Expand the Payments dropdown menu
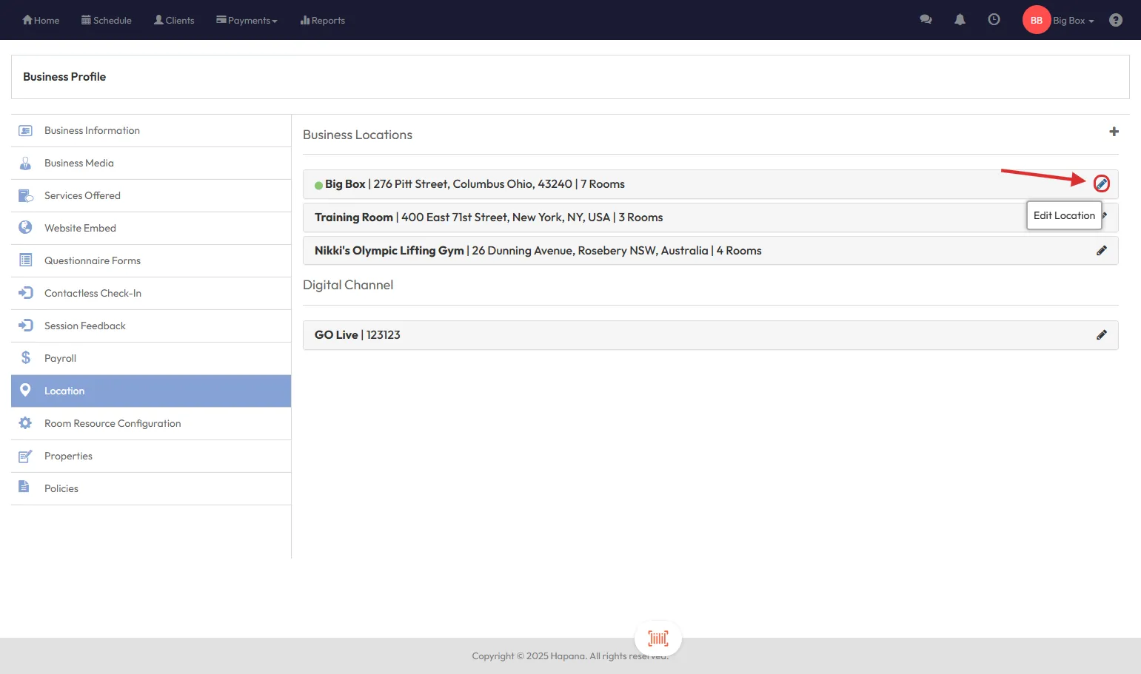 pyautogui.click(x=247, y=21)
